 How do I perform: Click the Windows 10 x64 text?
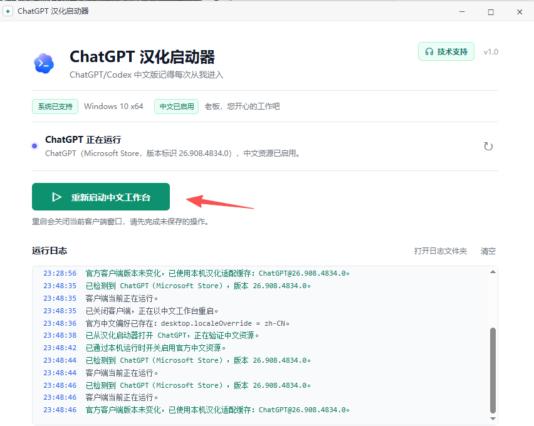point(113,106)
